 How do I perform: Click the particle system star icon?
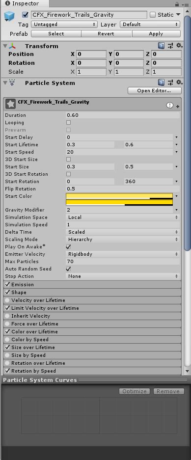coord(11,104)
